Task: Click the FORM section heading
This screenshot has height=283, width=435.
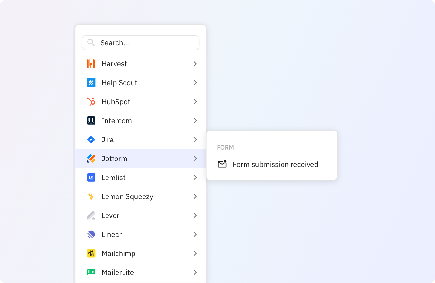Action: [225, 147]
